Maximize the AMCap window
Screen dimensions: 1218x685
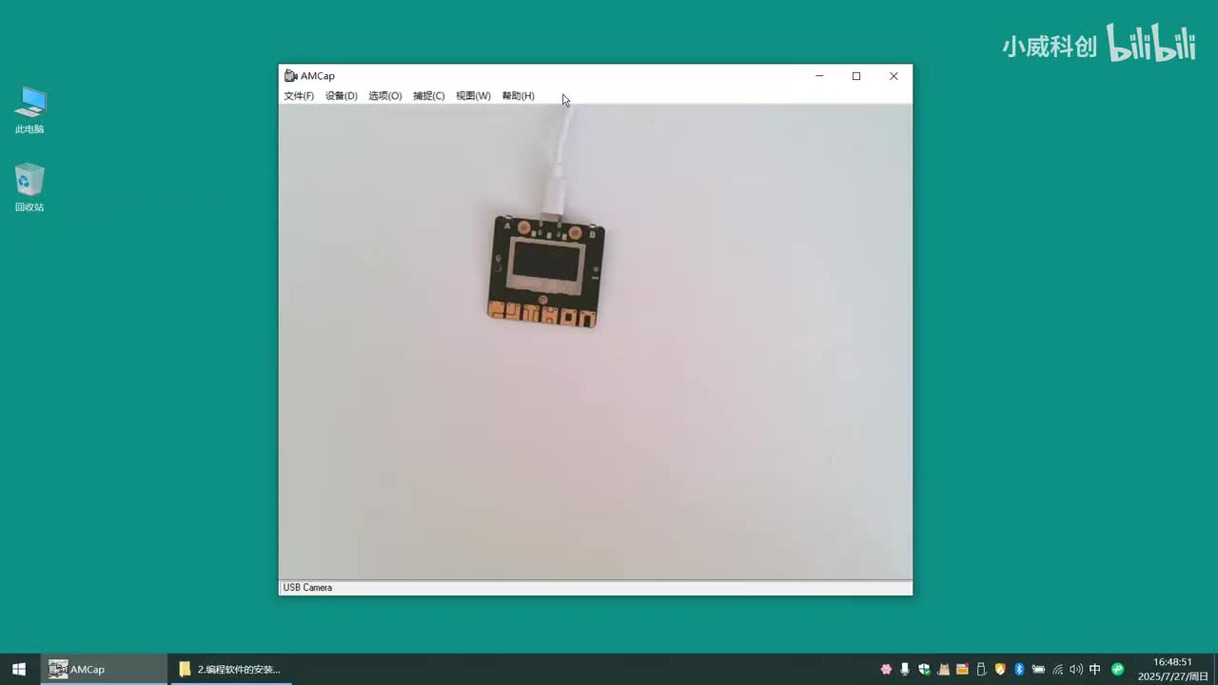pyautogui.click(x=856, y=76)
